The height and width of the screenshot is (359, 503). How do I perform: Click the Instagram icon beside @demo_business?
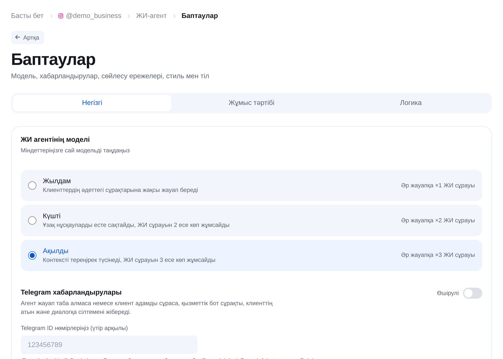(x=61, y=16)
